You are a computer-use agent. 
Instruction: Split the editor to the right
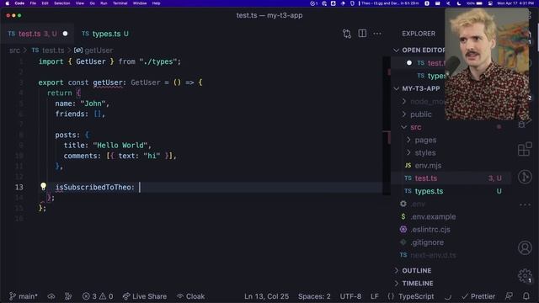[x=362, y=34]
